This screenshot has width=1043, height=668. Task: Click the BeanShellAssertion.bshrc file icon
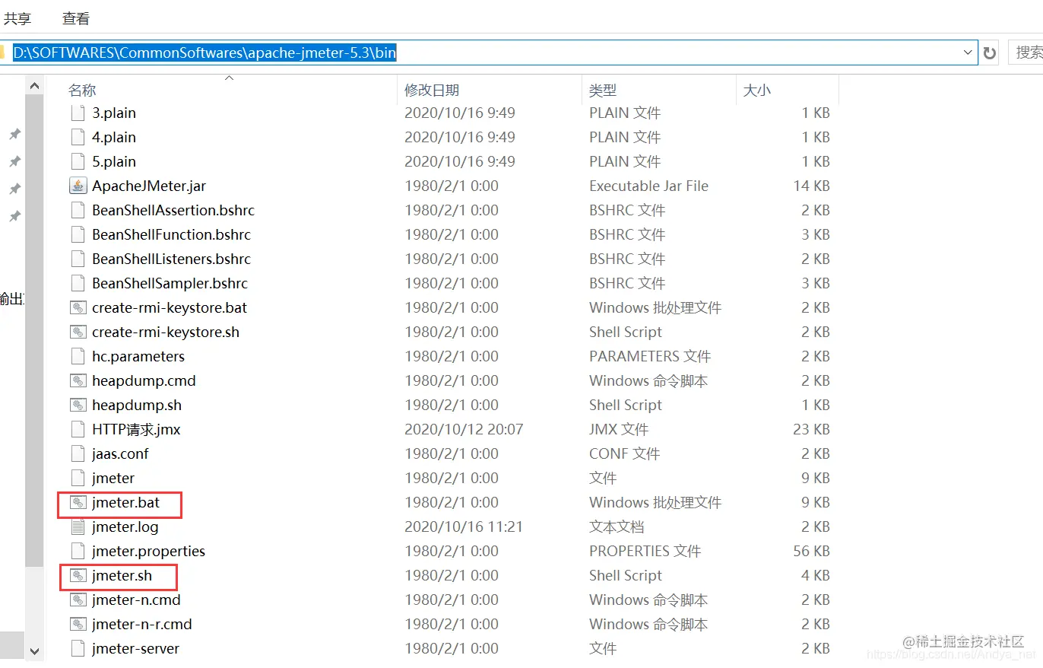(x=77, y=210)
